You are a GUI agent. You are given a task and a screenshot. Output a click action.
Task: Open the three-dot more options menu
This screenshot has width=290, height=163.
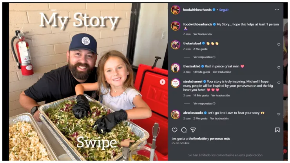click(x=277, y=10)
